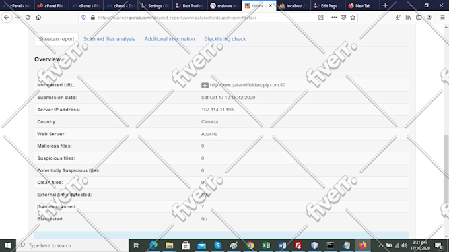Select the Sitescan report tab
449x252 pixels.
pyautogui.click(x=56, y=39)
